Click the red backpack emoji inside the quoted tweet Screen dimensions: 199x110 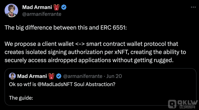click(51, 76)
